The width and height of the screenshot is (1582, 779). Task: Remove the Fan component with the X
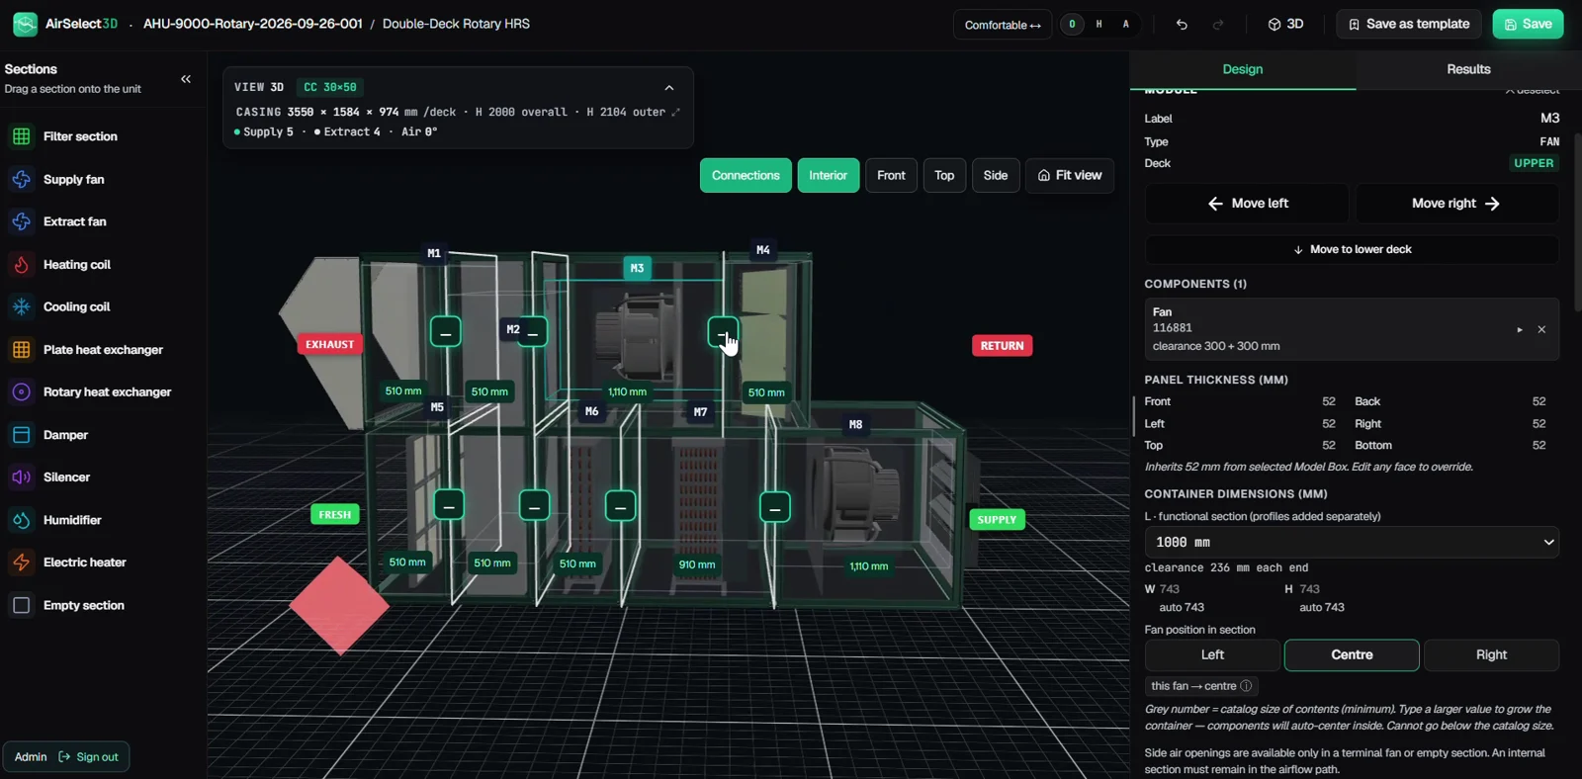pyautogui.click(x=1541, y=329)
